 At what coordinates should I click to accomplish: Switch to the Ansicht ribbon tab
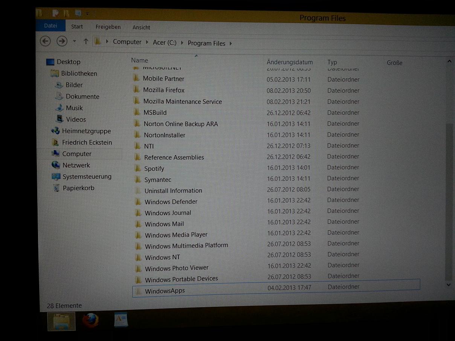(141, 27)
